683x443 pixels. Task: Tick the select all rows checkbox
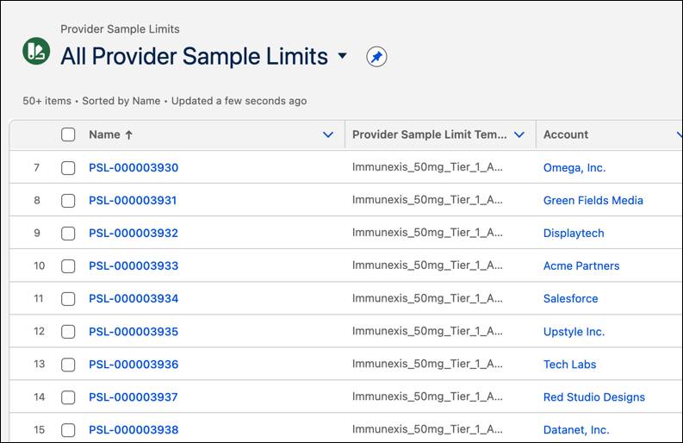click(68, 134)
